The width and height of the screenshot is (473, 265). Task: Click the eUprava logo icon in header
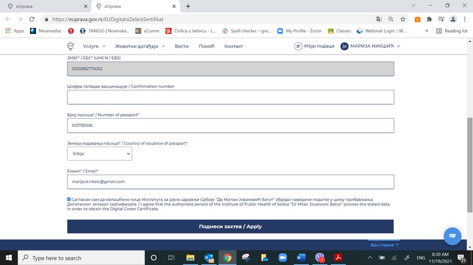(70, 46)
